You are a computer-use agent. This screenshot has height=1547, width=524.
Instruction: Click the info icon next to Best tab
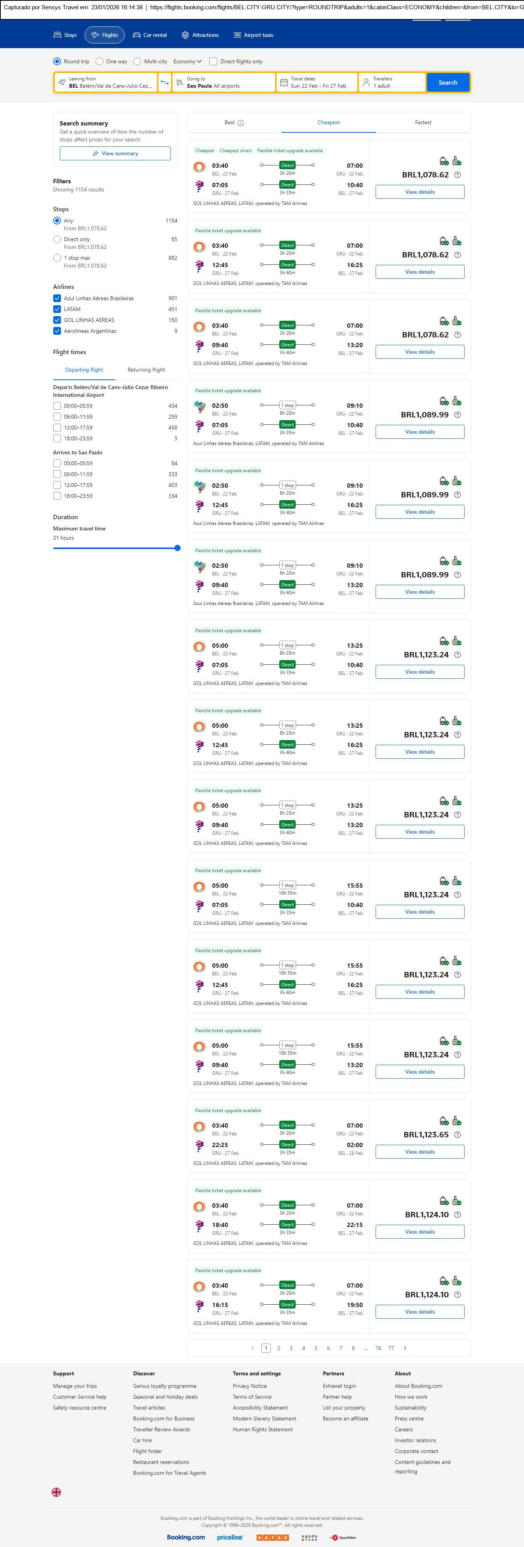(241, 123)
